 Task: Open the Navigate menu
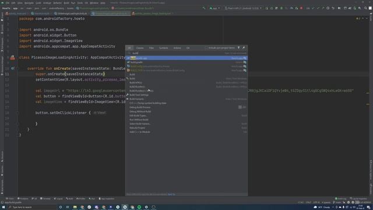pyautogui.click(x=29, y=3)
